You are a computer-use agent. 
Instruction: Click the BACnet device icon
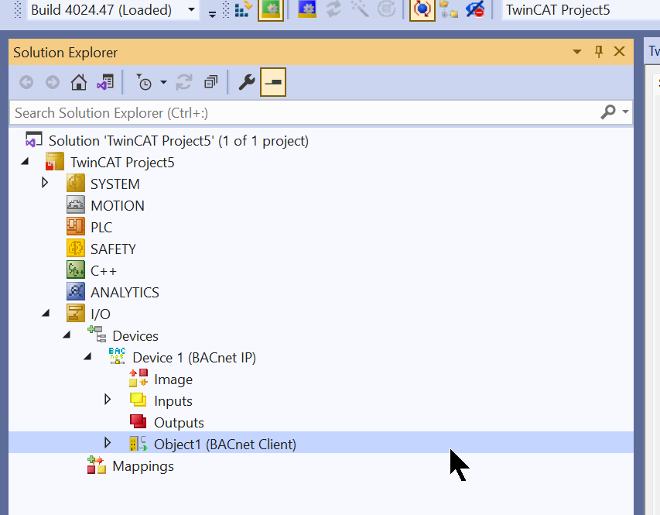point(117,356)
